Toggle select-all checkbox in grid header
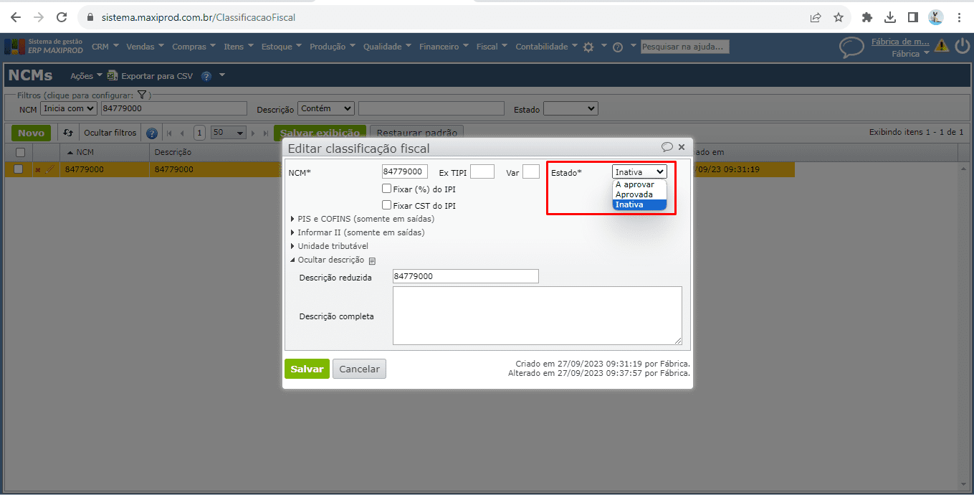The image size is (974, 495). tap(20, 152)
